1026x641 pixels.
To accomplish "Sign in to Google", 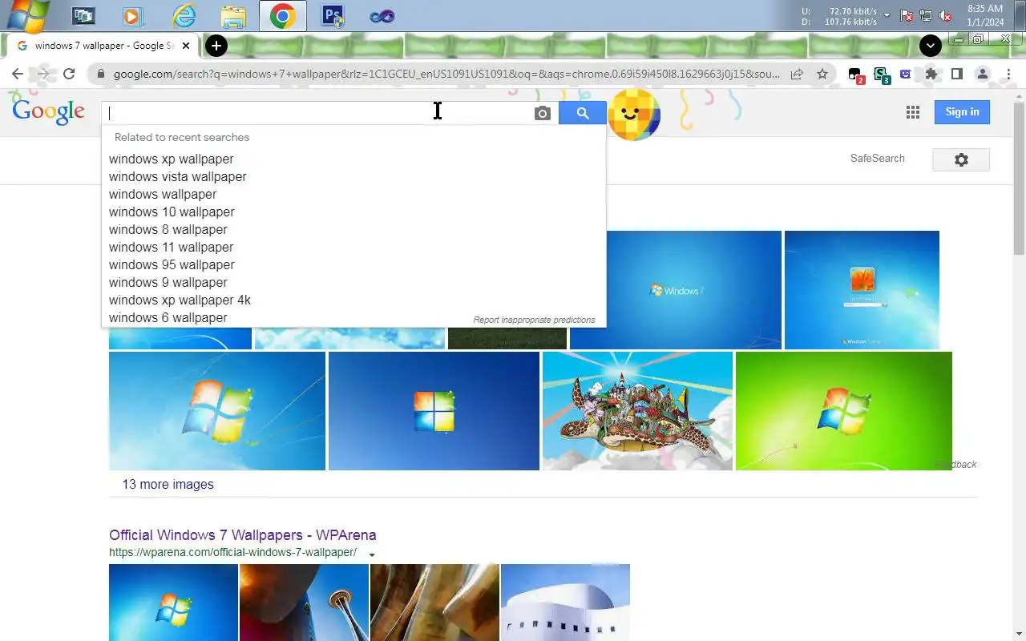I will (962, 112).
